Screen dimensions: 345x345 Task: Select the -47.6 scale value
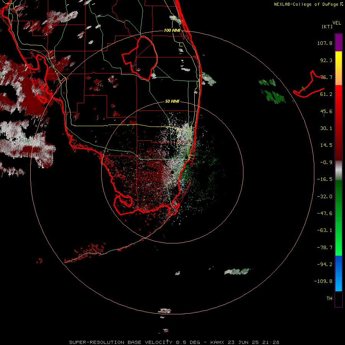(x=325, y=214)
